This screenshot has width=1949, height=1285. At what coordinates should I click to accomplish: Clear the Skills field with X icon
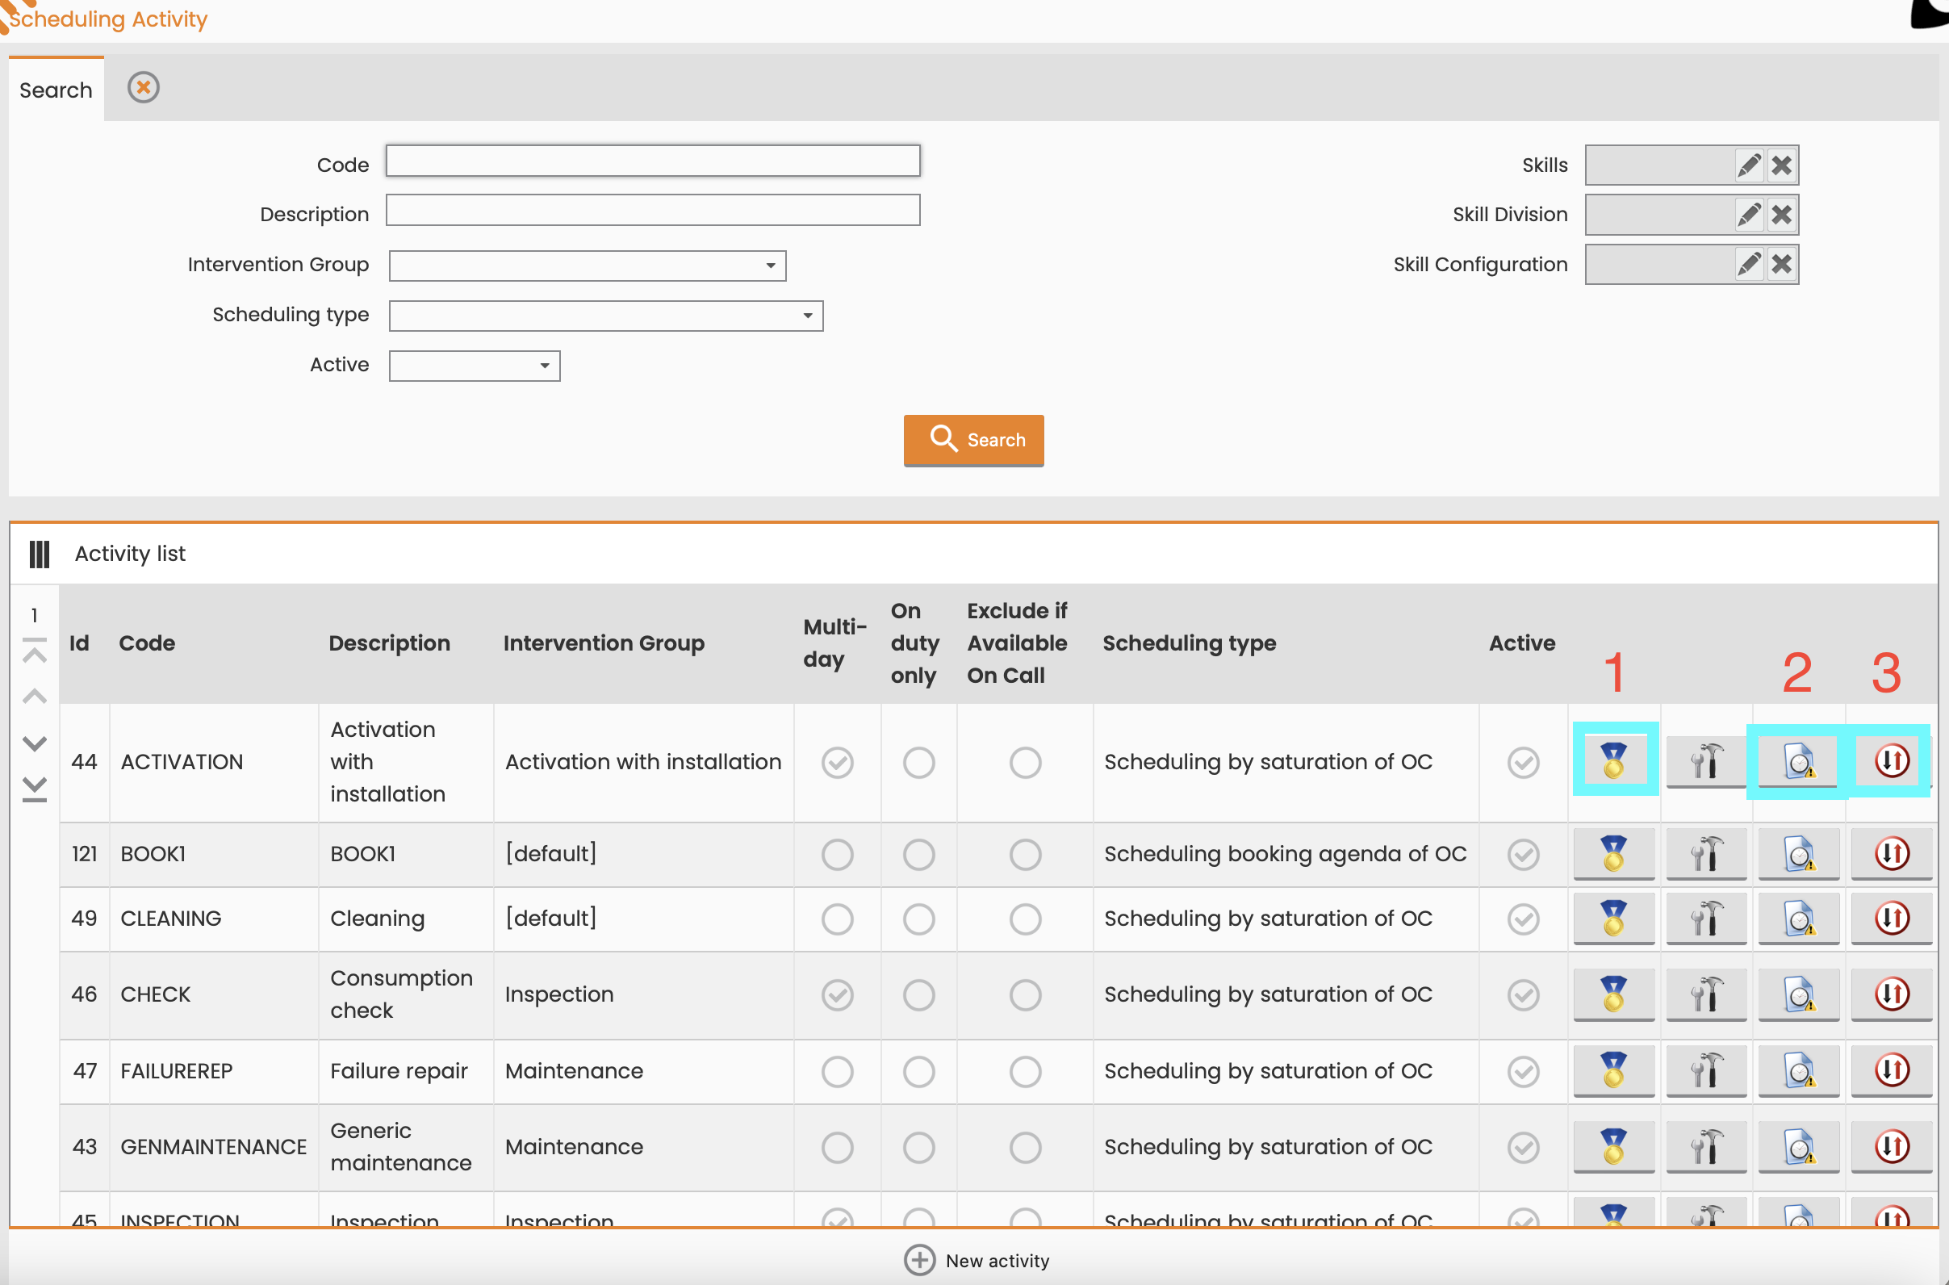(1781, 165)
